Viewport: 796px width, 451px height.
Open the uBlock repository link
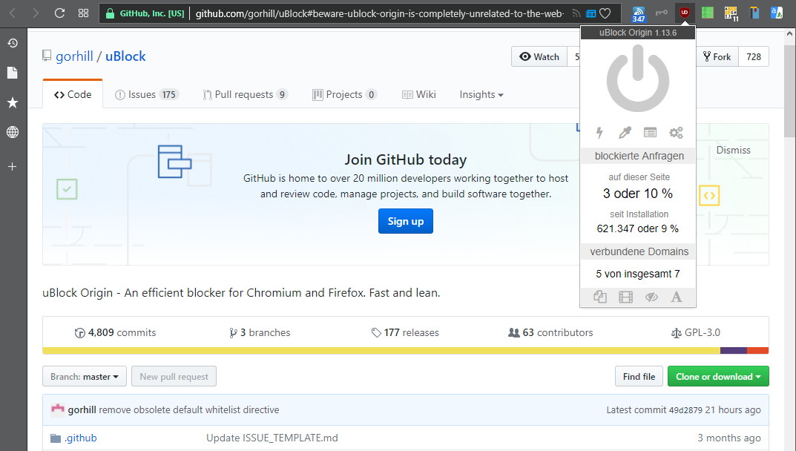(x=125, y=56)
